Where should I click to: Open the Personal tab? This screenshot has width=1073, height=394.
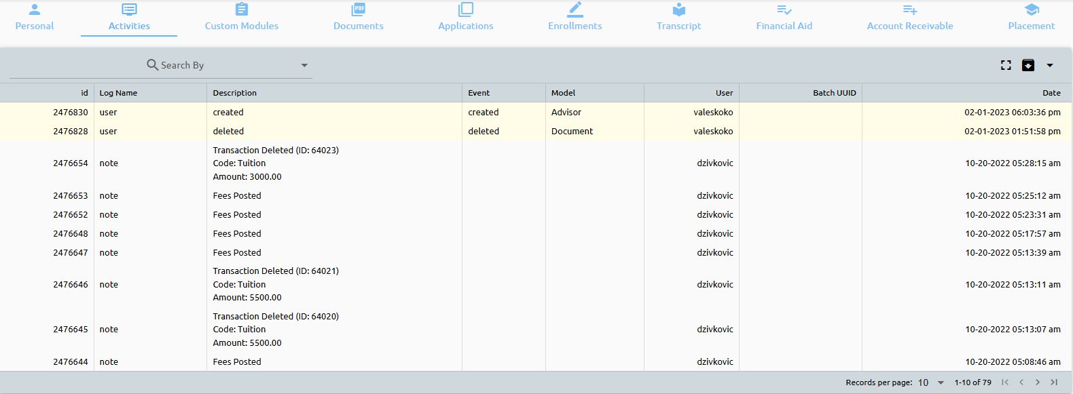click(x=35, y=18)
